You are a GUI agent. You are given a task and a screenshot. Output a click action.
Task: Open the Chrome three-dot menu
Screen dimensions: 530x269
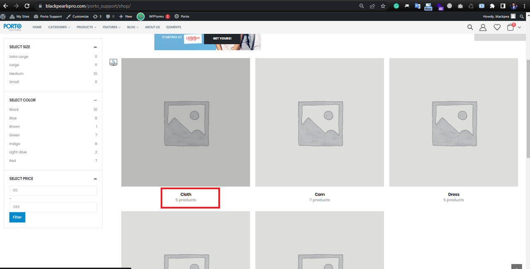524,6
